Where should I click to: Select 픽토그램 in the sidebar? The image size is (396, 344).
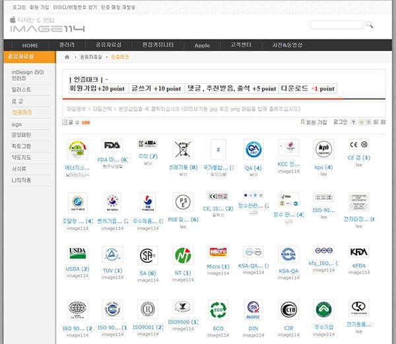coord(21,146)
